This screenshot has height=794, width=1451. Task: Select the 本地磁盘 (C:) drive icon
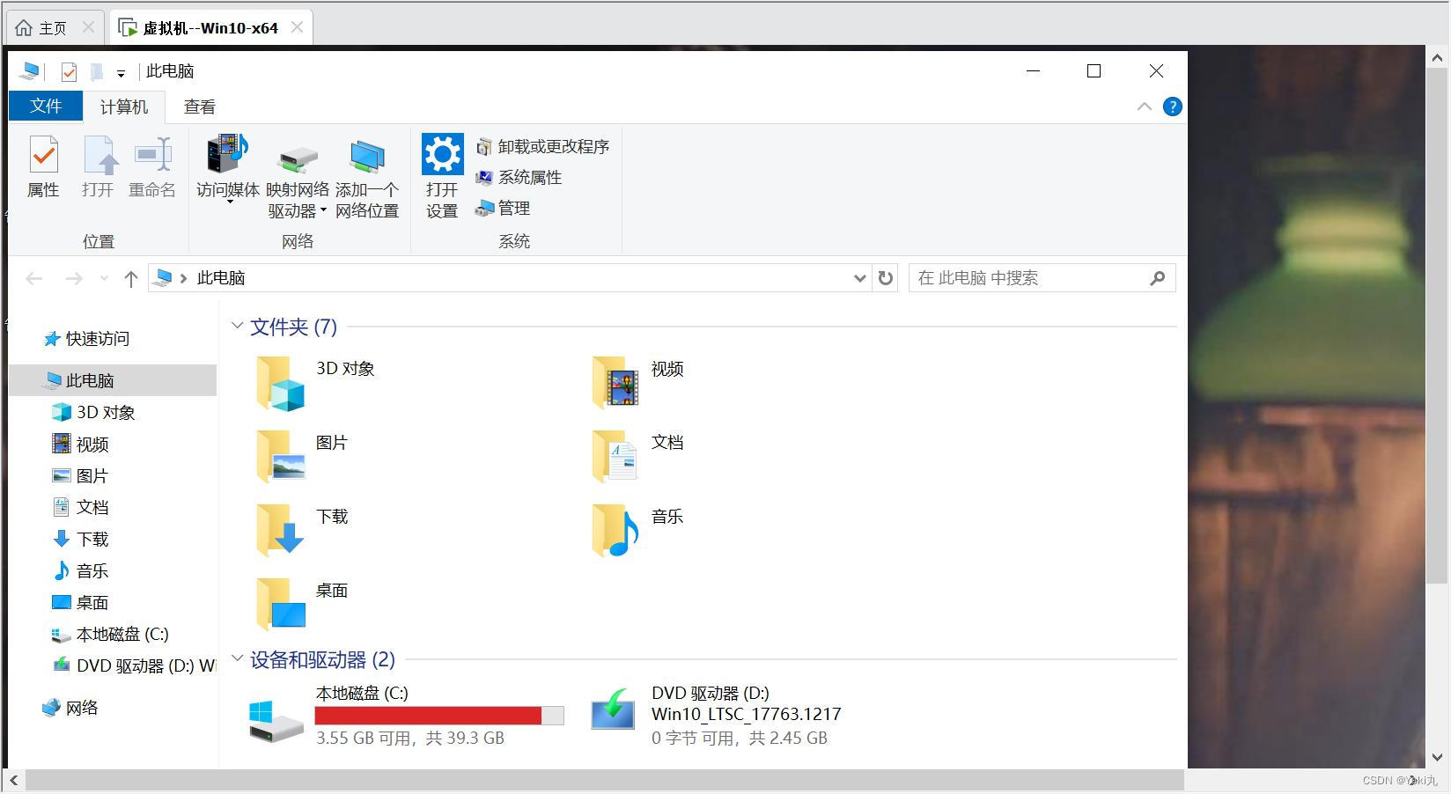pyautogui.click(x=276, y=720)
